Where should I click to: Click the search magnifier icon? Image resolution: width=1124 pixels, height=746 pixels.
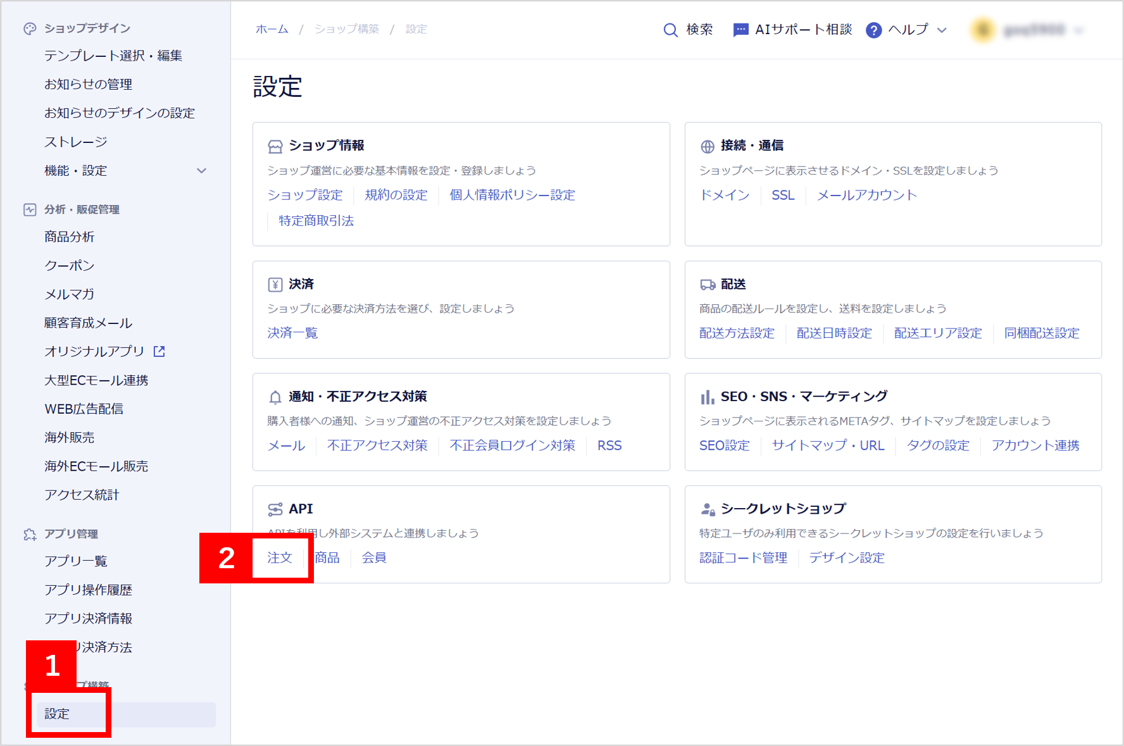[x=670, y=30]
